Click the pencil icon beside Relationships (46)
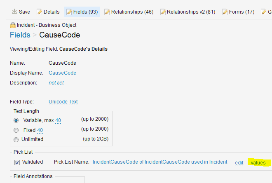Viewport: 272px width, 183px height. (x=108, y=12)
